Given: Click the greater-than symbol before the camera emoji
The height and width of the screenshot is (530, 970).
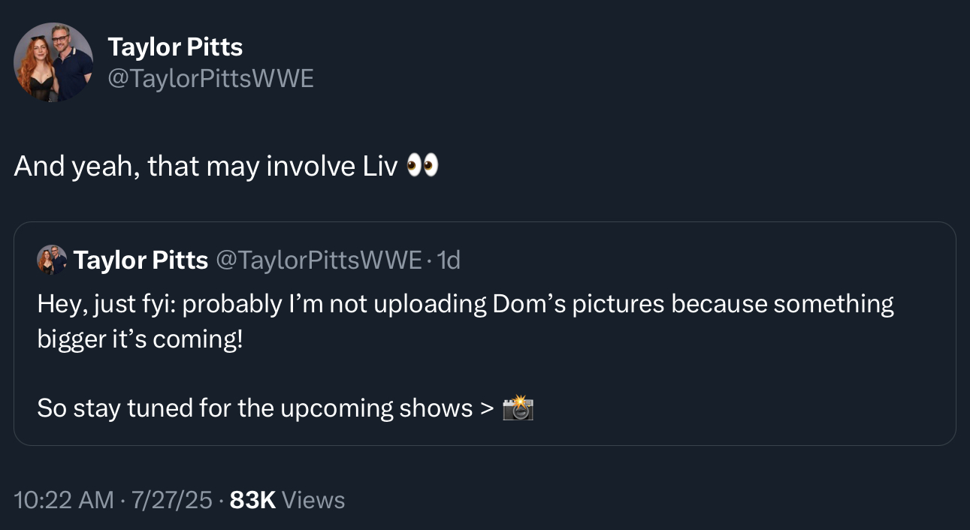Looking at the screenshot, I should point(488,408).
